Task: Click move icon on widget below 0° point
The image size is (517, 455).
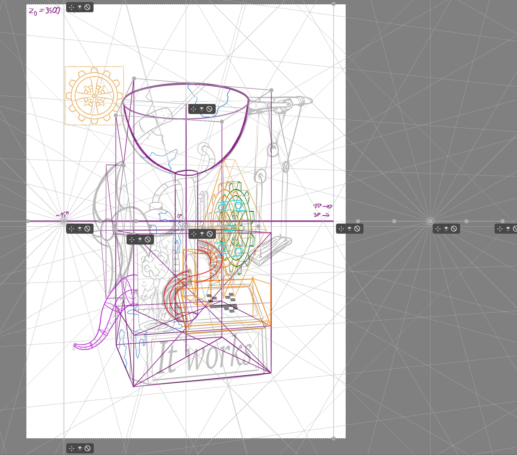Action: click(194, 234)
